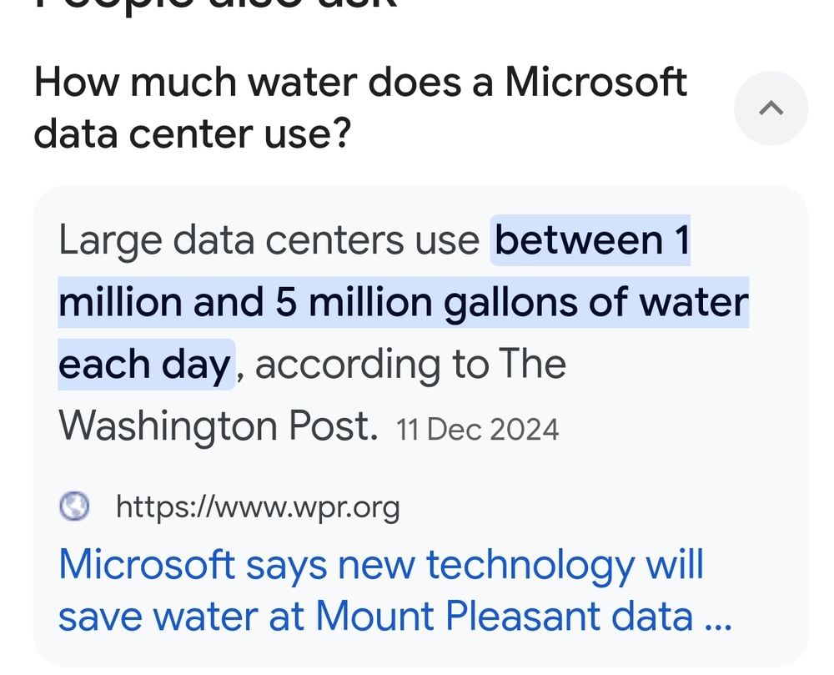Click the highlighted 'between 1' text

591,241
